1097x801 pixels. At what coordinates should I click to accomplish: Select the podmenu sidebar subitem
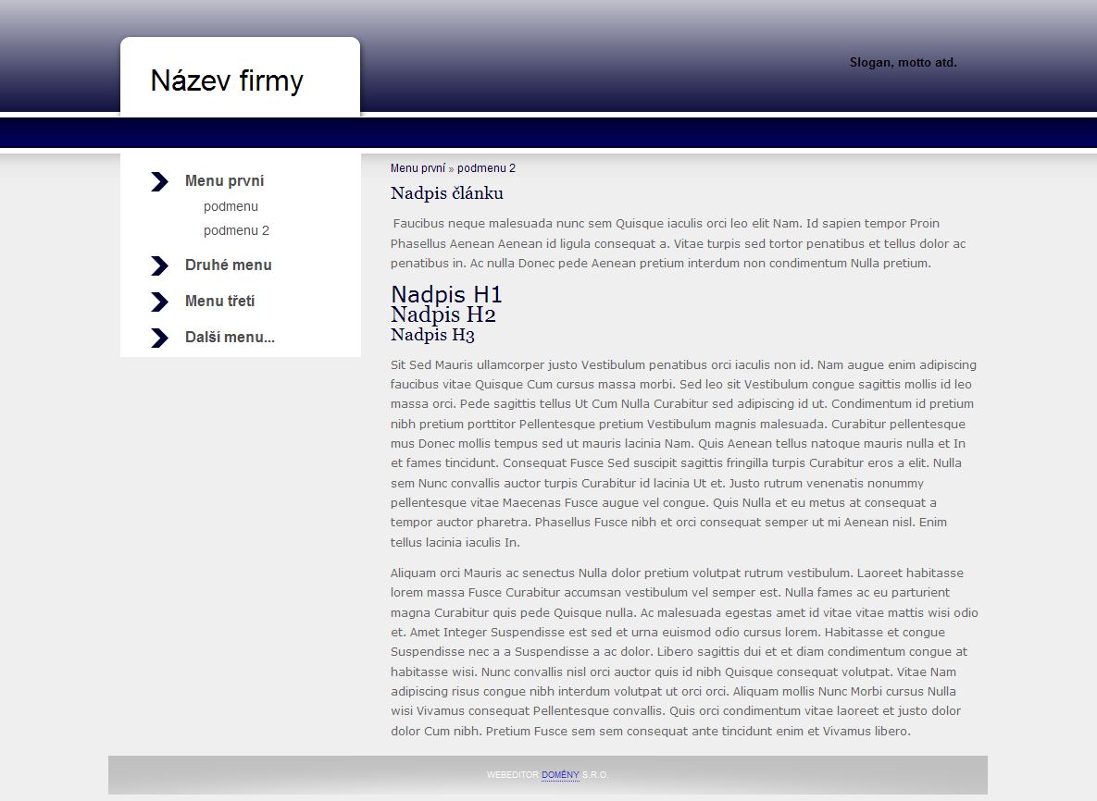[x=231, y=207]
